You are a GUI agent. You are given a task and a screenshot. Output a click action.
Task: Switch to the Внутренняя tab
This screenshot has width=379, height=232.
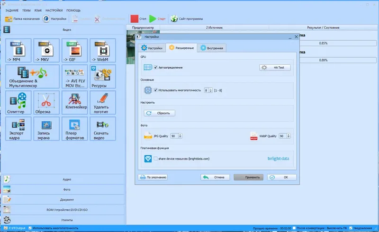click(x=212, y=48)
